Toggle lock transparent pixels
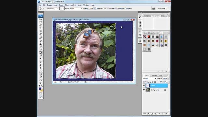208x117 pixels. (148, 82)
